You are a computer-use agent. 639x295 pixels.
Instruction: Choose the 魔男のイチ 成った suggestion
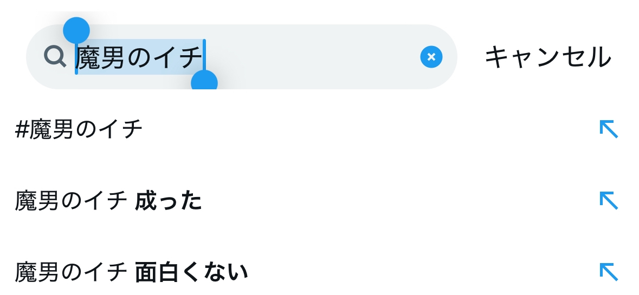[x=108, y=201]
